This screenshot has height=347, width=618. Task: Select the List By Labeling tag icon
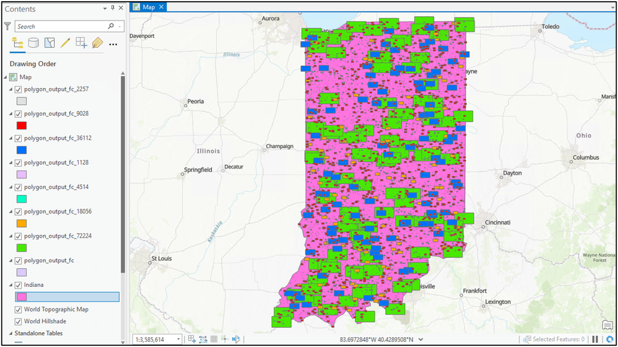click(x=97, y=43)
